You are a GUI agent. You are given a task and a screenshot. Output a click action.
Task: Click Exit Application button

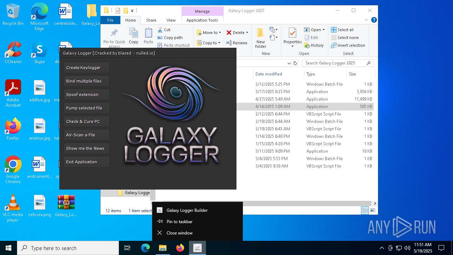pyautogui.click(x=87, y=162)
